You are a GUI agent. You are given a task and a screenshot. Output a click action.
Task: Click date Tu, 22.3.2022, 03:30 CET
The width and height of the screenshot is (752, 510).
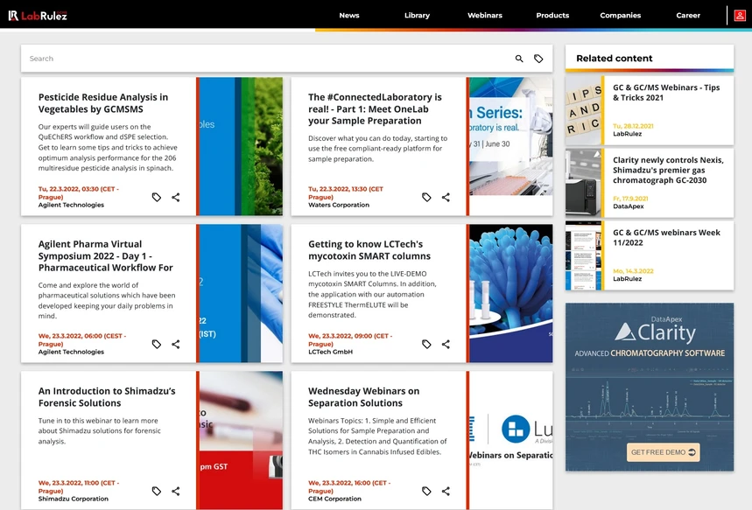point(79,192)
